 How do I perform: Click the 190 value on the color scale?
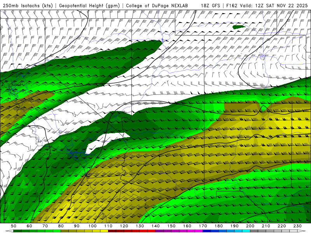pyautogui.click(x=234, y=226)
